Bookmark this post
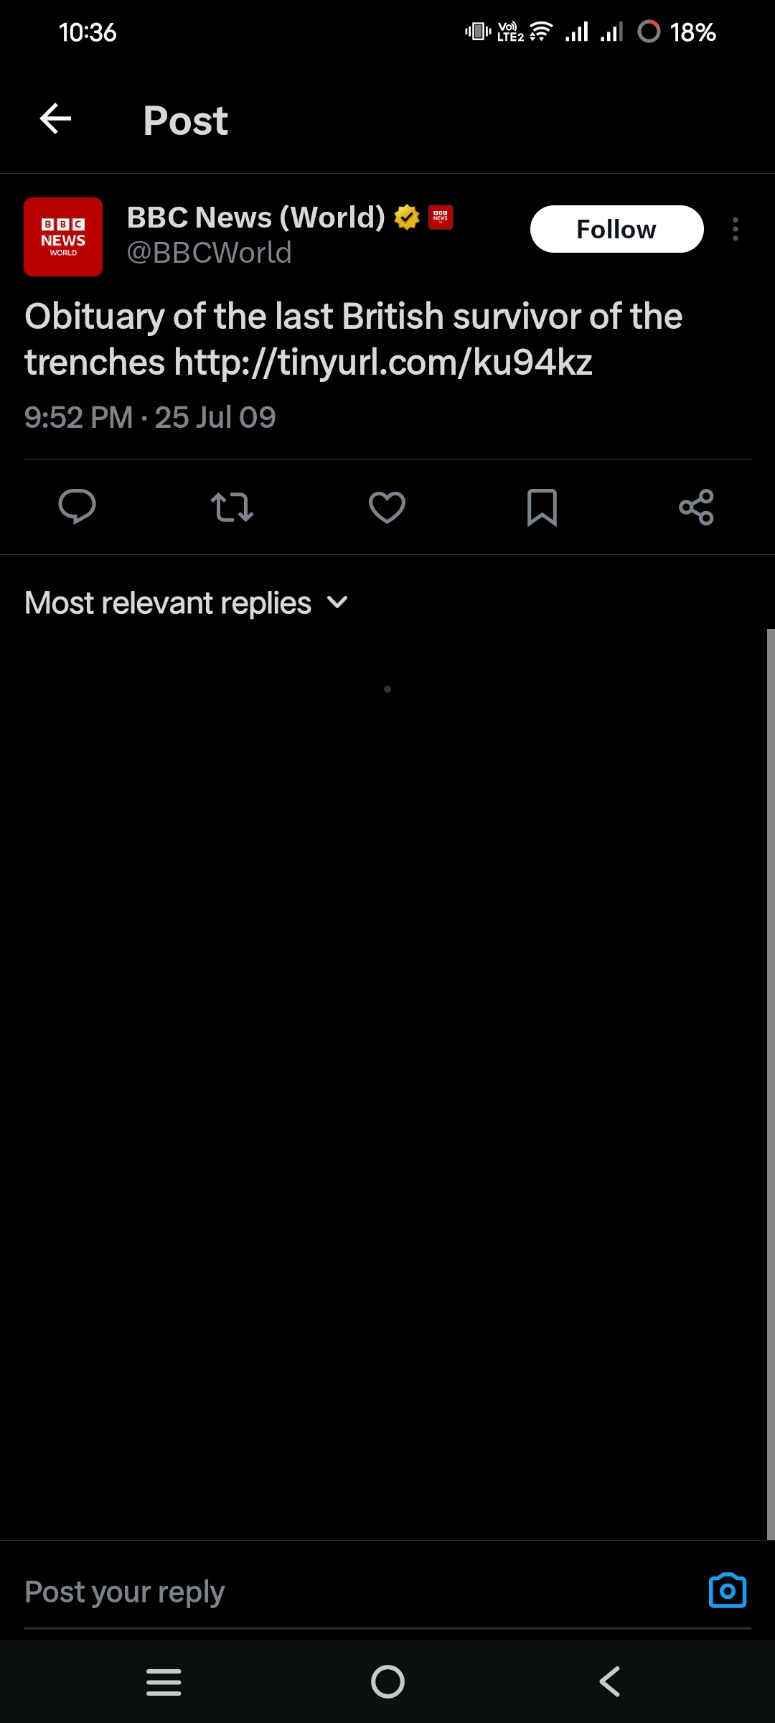The height and width of the screenshot is (1723, 775). coord(542,507)
